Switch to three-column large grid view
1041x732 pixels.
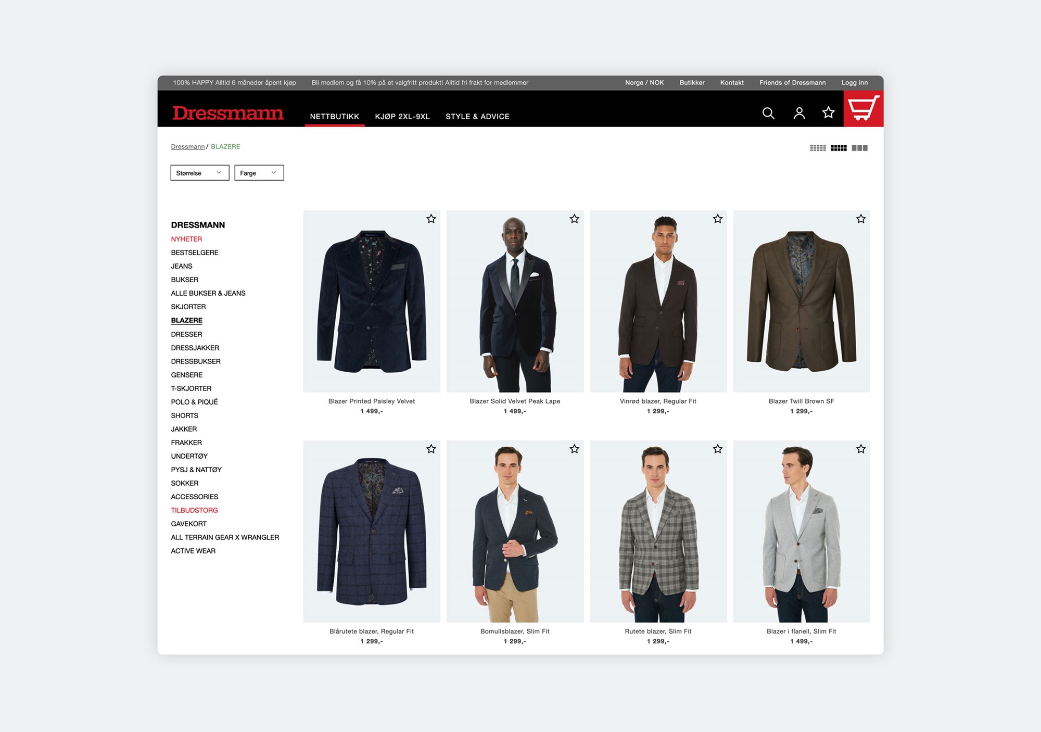pyautogui.click(x=859, y=148)
